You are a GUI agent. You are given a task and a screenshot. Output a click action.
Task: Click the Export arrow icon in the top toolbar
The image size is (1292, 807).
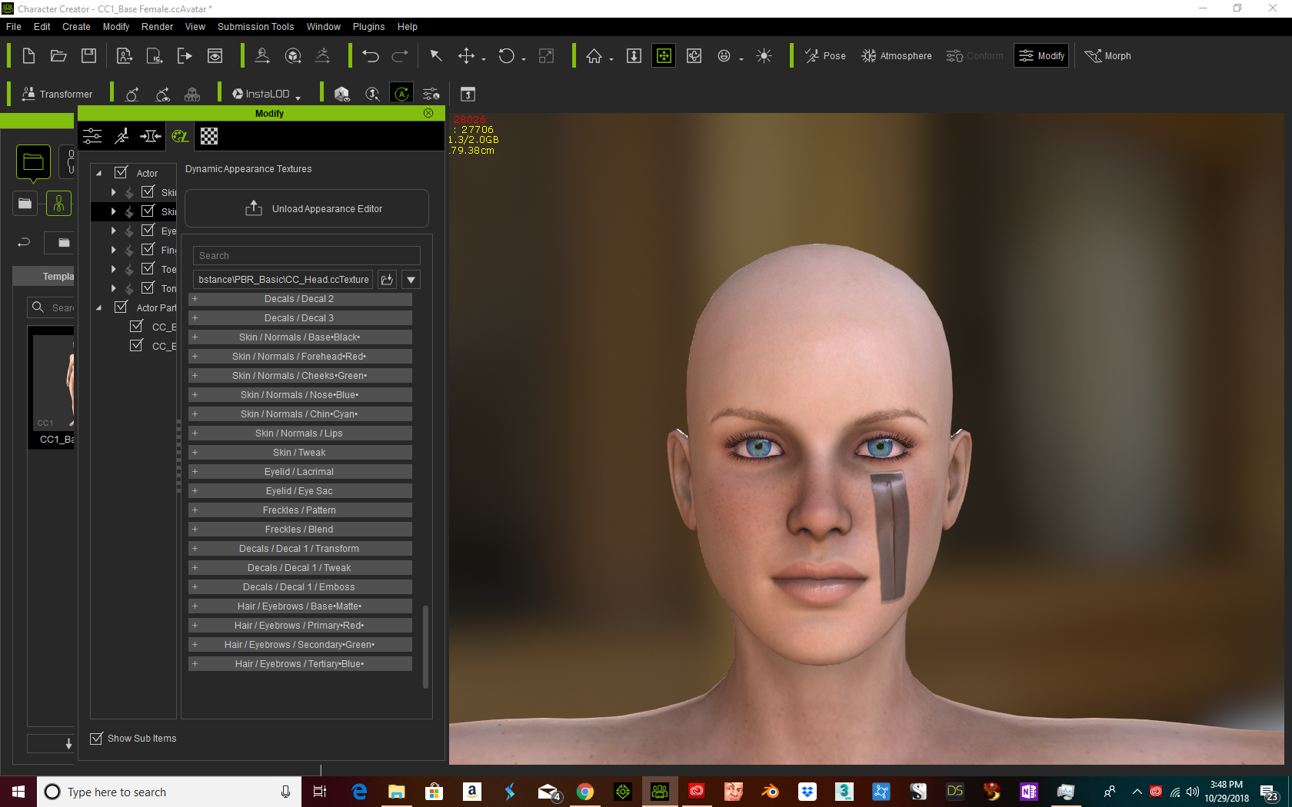coord(185,56)
